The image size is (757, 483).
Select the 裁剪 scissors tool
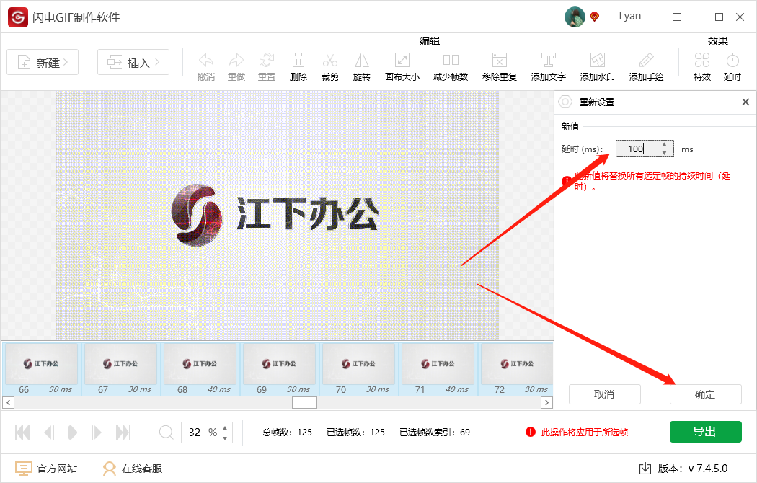330,61
